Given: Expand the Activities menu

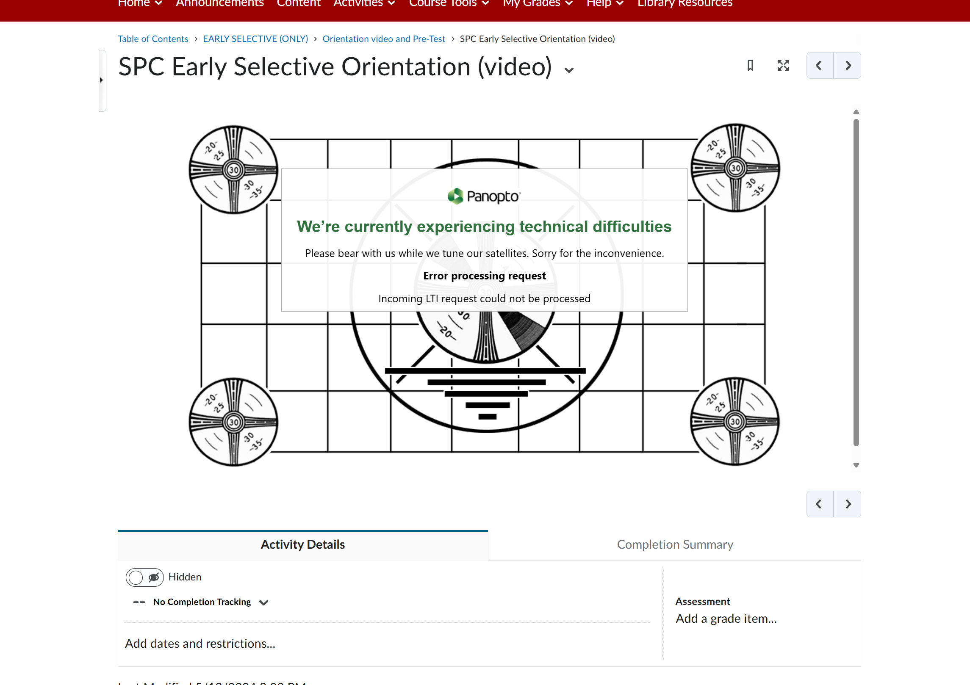Looking at the screenshot, I should point(364,3).
